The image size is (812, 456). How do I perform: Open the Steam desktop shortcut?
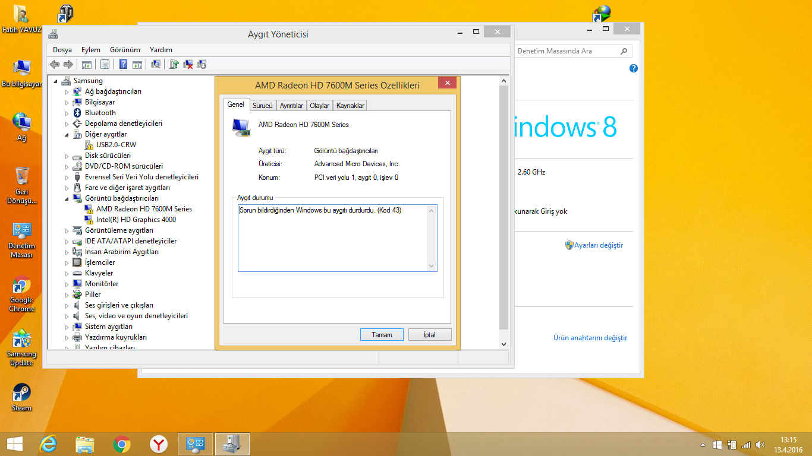pyautogui.click(x=21, y=397)
